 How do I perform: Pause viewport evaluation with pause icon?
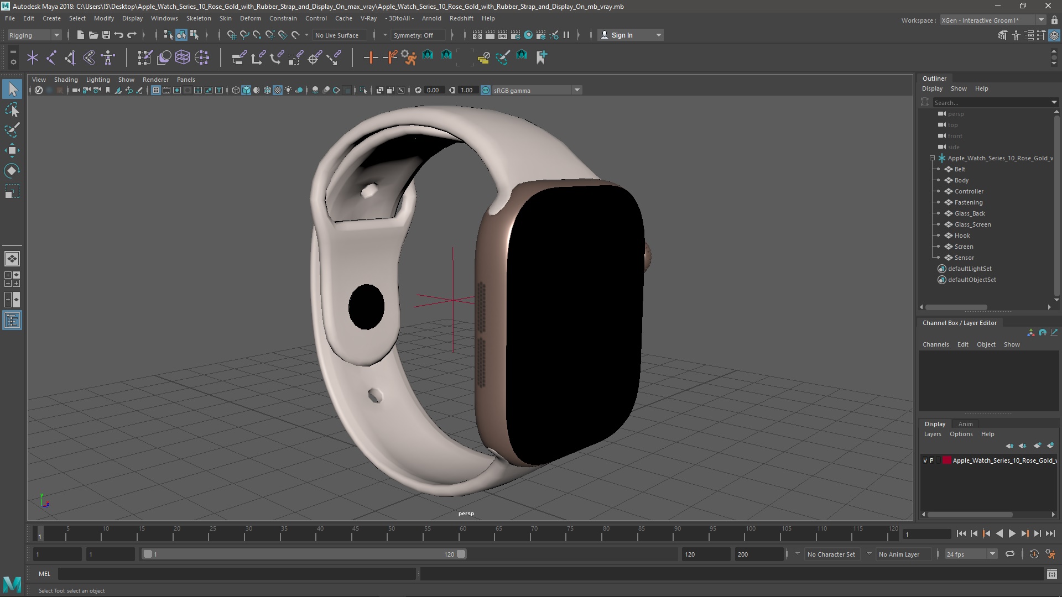coord(566,35)
